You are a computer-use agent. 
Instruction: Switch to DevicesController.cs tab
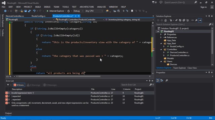[15, 16]
